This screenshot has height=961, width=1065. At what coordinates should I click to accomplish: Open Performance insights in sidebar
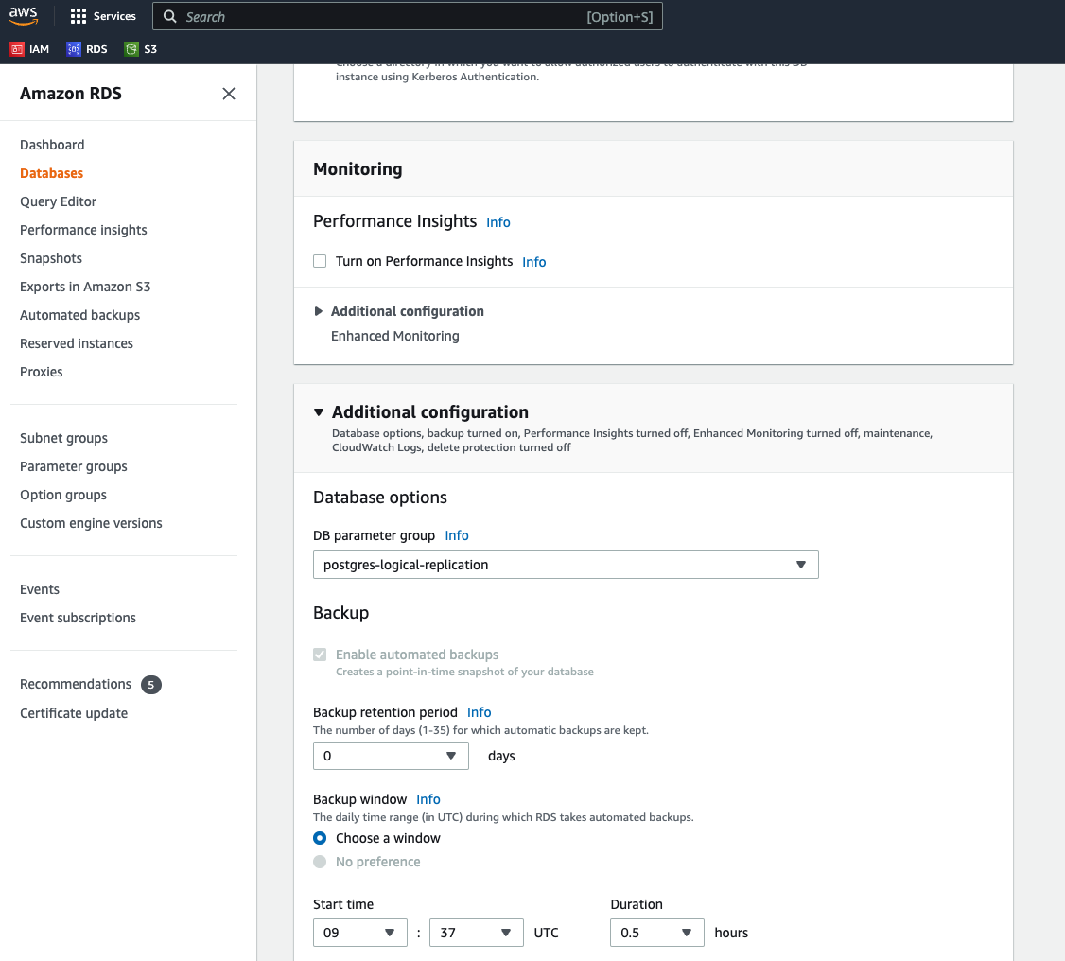click(83, 230)
